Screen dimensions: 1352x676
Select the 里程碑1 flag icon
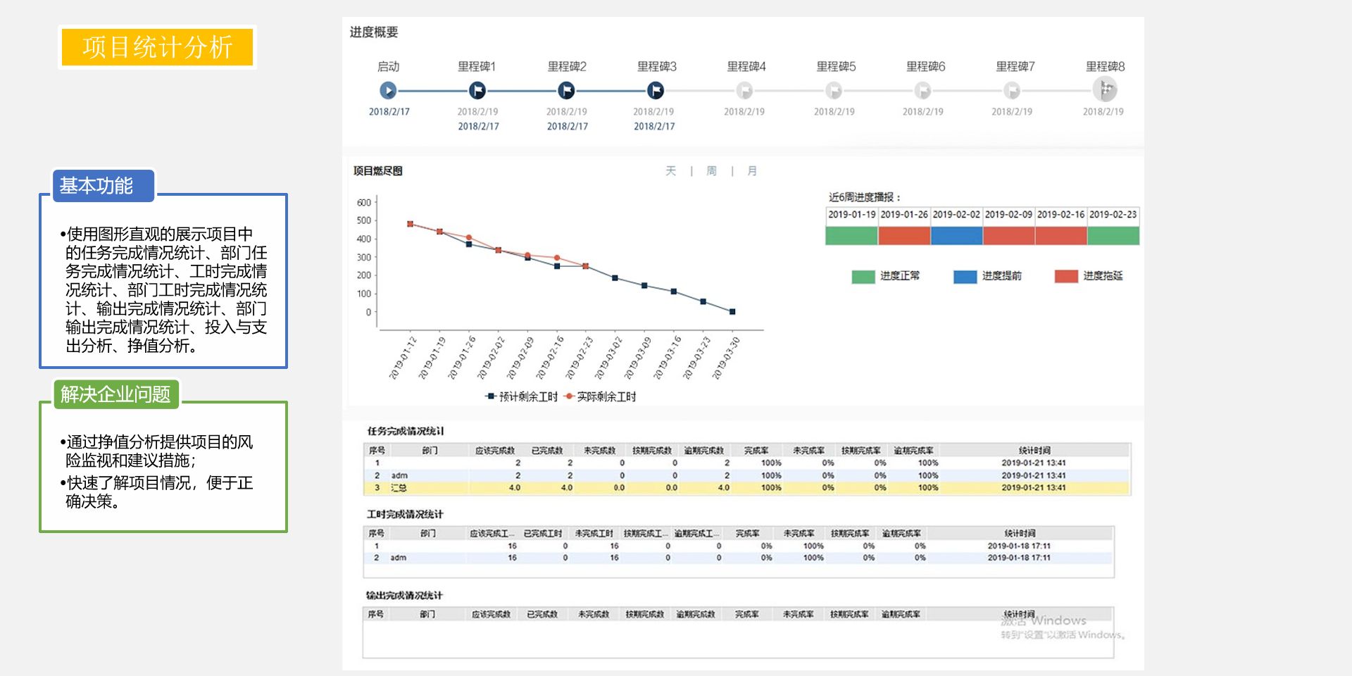coord(477,90)
